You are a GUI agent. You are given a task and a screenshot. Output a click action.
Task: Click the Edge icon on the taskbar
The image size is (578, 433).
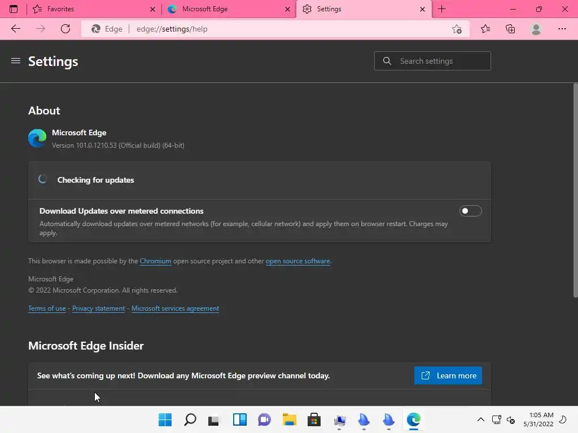(414, 419)
